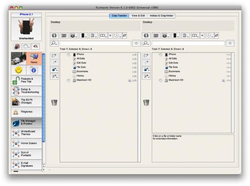Click the crossed-out hand icon below Unshackled
Image resolution: width=250 pixels, height=186 pixels.
click(17, 46)
